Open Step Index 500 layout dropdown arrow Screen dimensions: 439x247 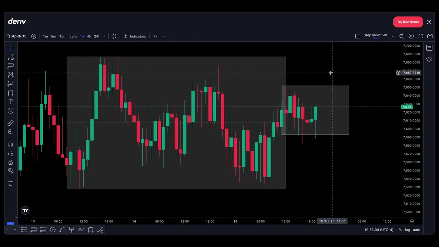pos(392,36)
